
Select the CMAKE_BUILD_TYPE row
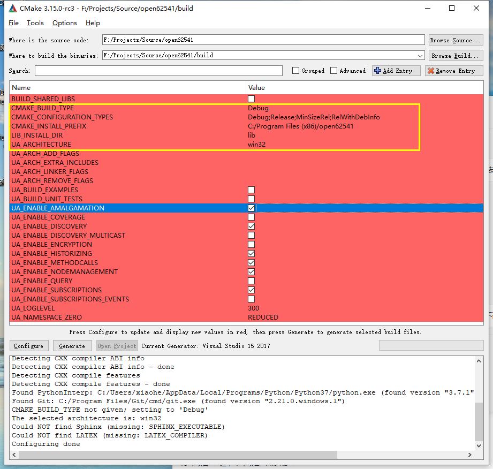246,108
